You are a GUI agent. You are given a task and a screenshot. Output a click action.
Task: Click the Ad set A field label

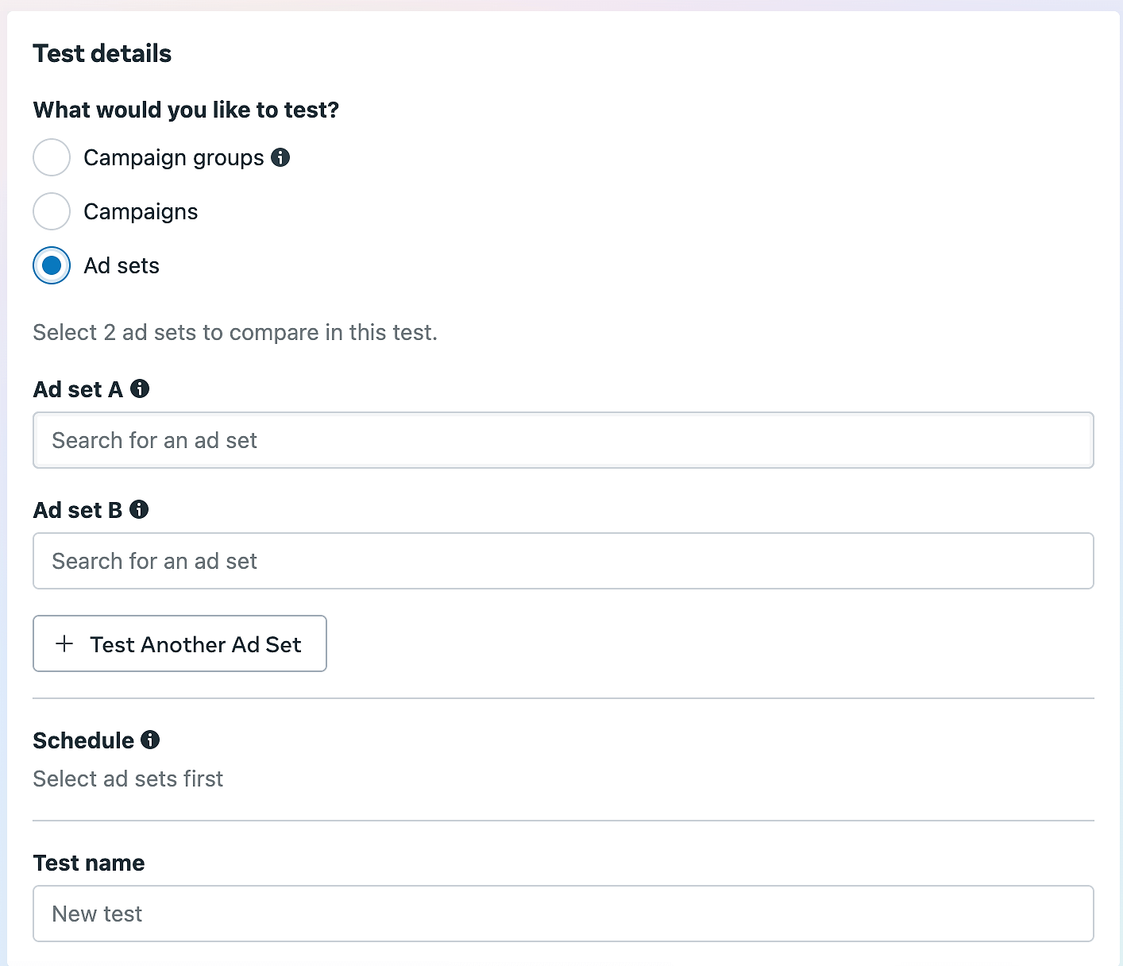[78, 389]
